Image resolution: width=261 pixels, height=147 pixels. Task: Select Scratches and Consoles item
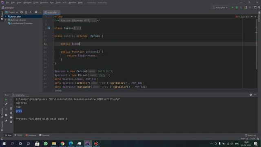[x=22, y=23]
